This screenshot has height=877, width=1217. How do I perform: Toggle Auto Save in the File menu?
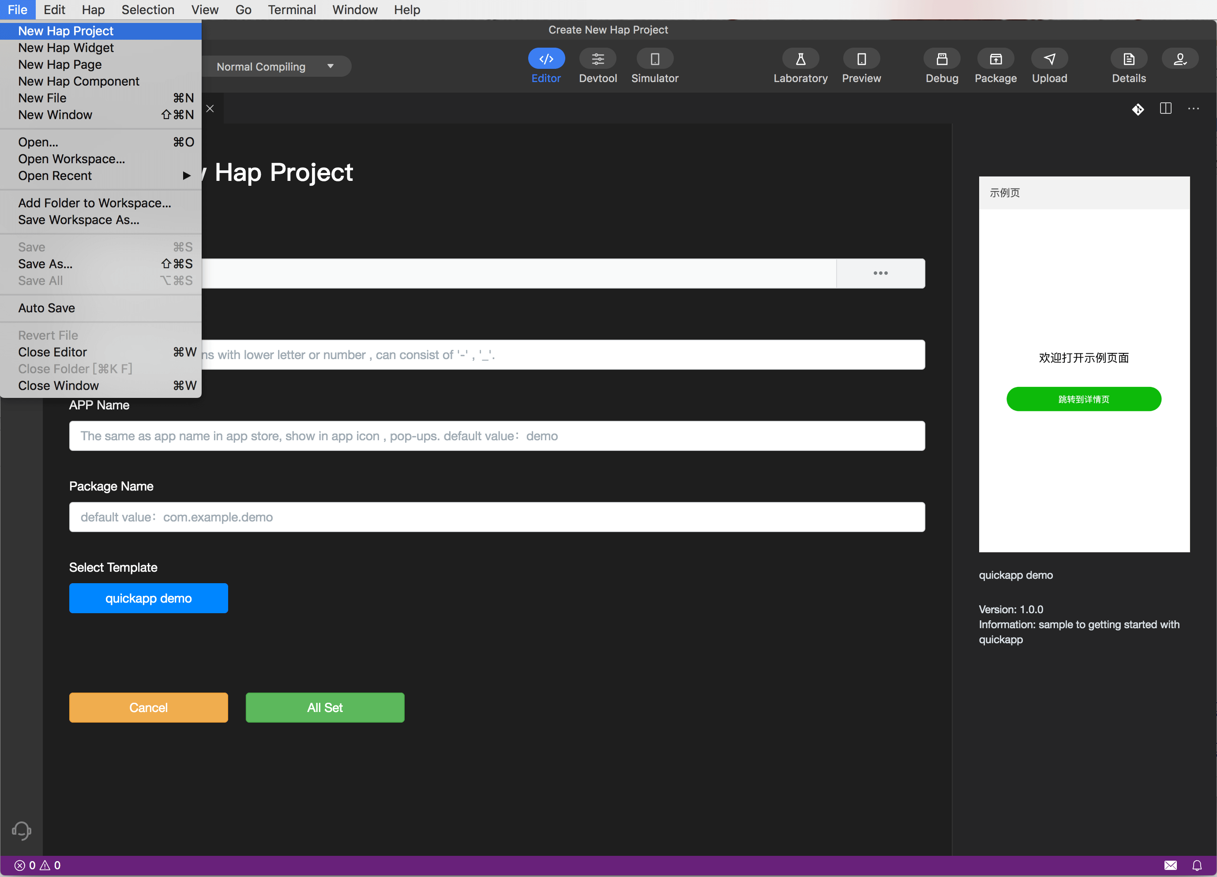(101, 308)
